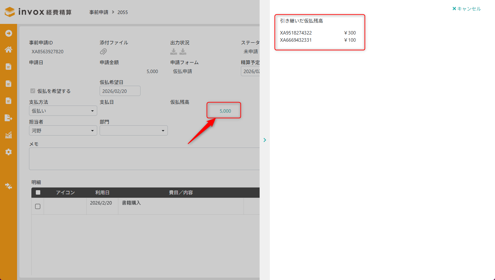Open the 担当者 dropdown showing 河野
Viewport: 495px width, 280px height.
pos(63,130)
